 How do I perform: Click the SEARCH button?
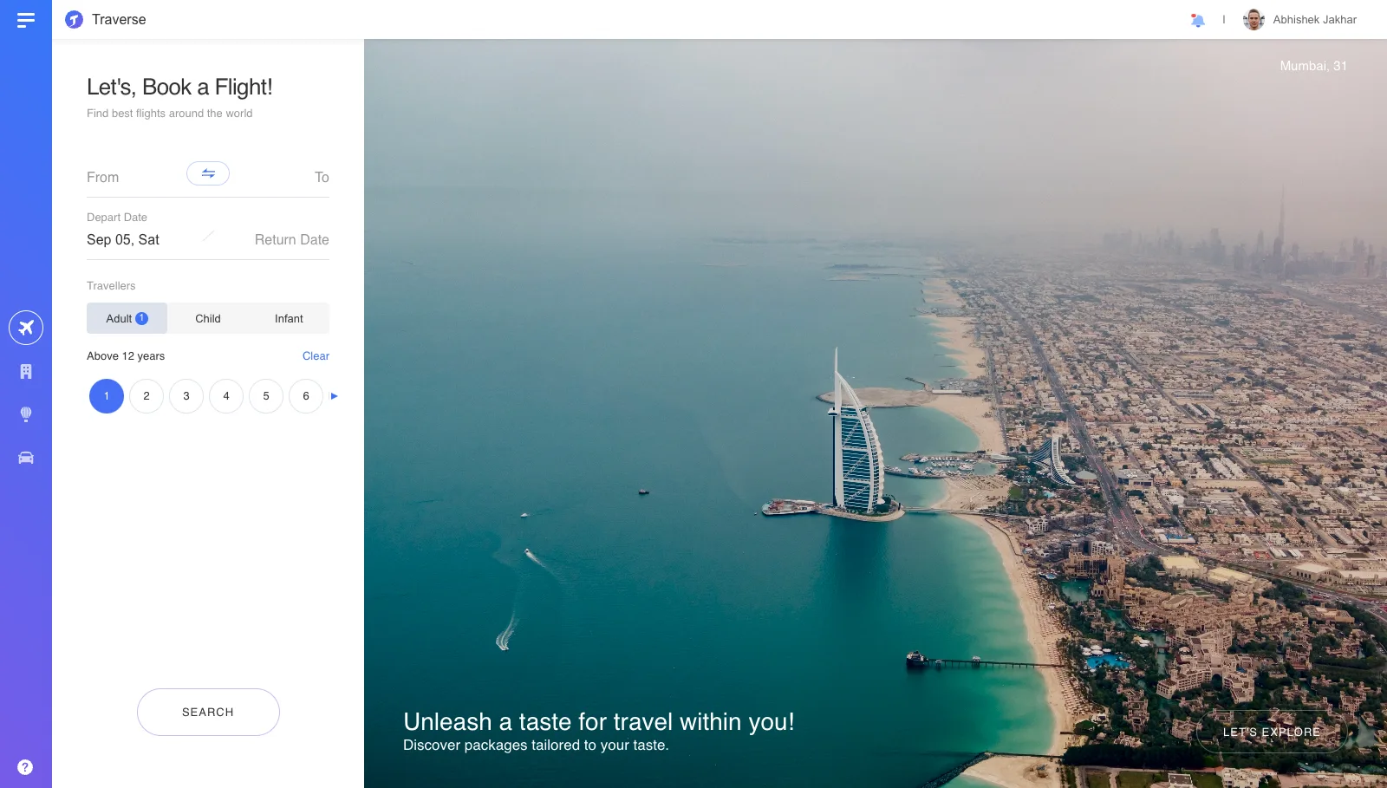(208, 712)
